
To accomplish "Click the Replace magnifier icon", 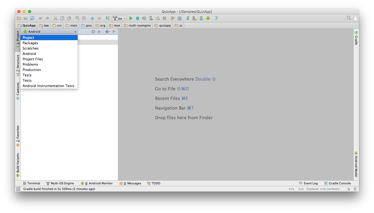I will click(84, 18).
